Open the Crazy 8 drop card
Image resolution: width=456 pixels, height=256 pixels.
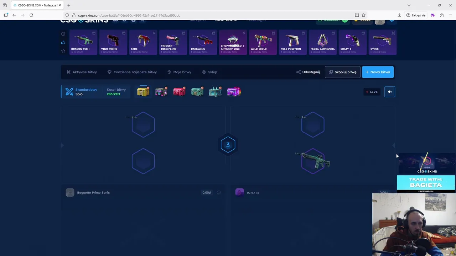353,42
